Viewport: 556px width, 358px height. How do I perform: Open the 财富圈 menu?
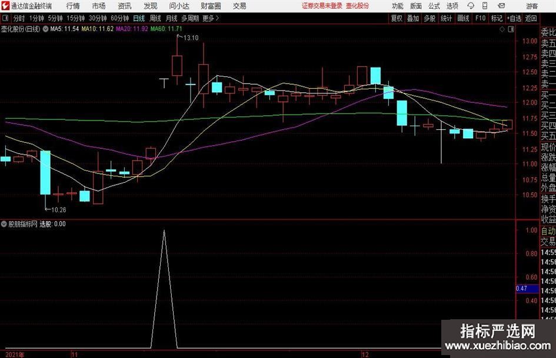point(211,6)
